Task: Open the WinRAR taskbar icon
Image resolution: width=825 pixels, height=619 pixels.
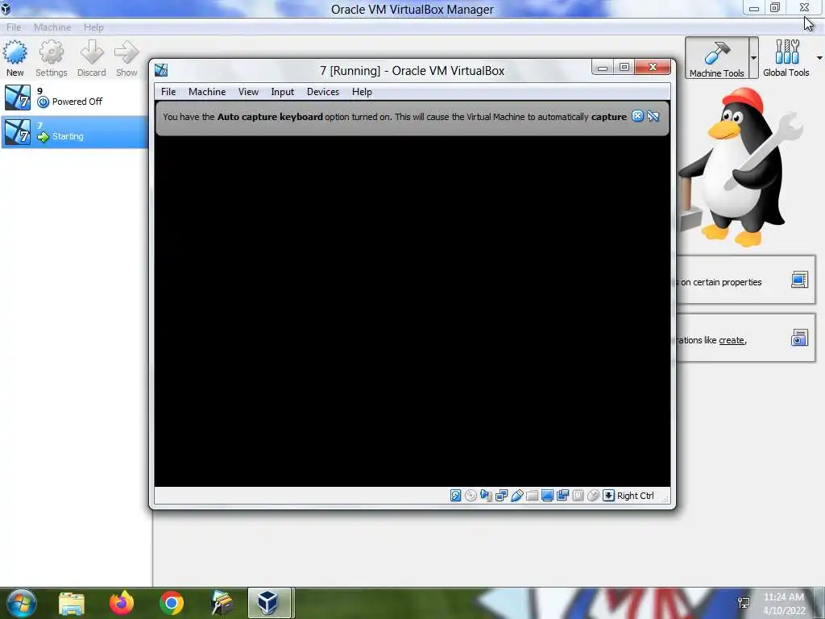Action: pos(222,603)
